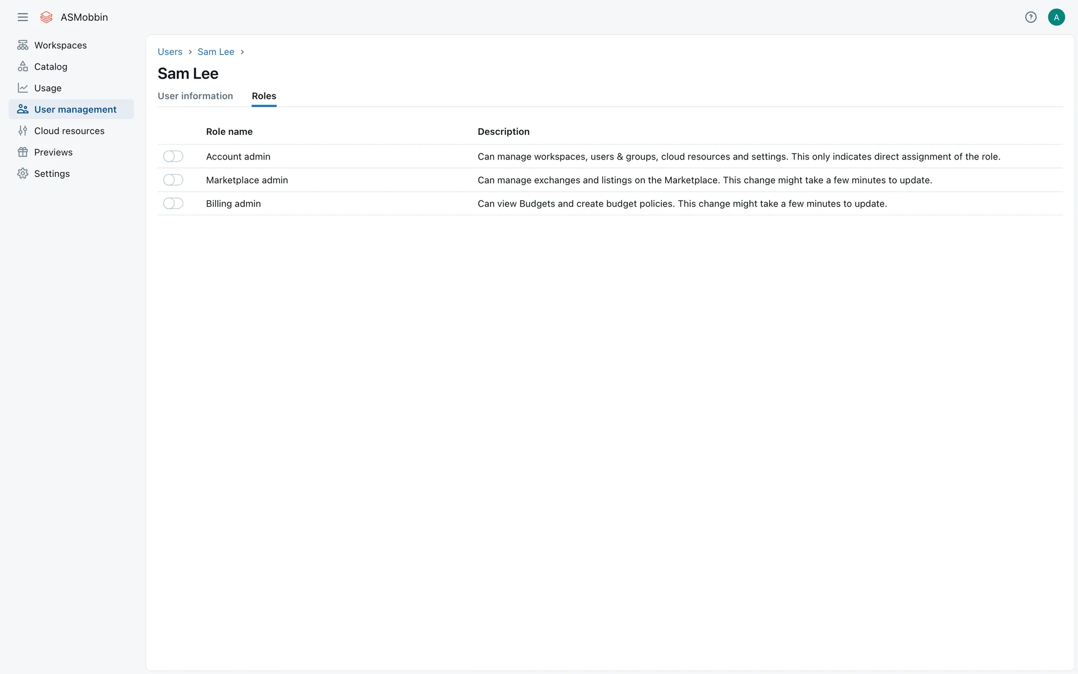
Task: Enable the Account admin role toggle
Action: coord(173,156)
